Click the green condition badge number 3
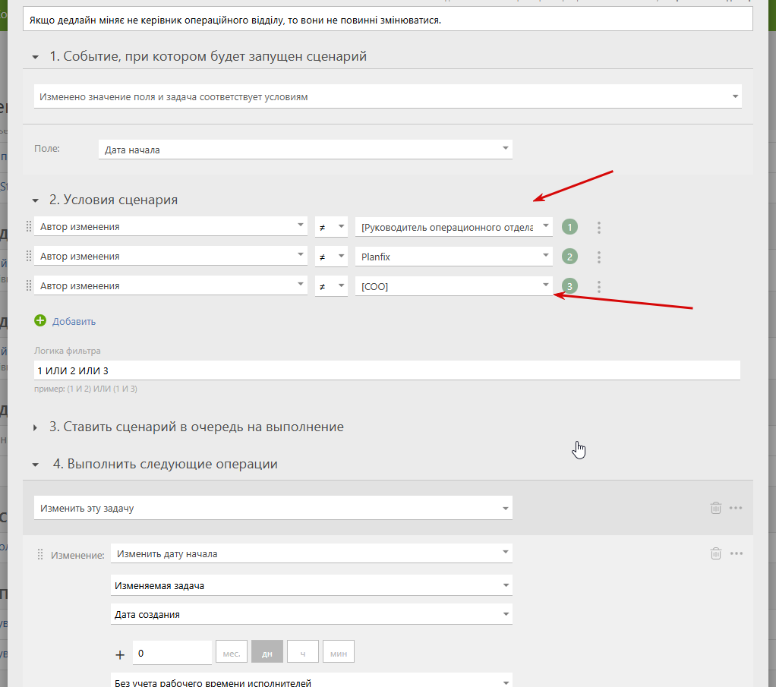Screen dimensions: 776x687 coord(569,286)
